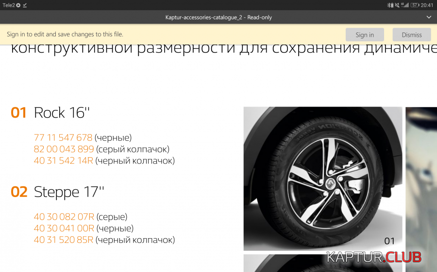437x272 pixels.
Task: Tap the download complete checkmark icon
Action: click(25, 5)
